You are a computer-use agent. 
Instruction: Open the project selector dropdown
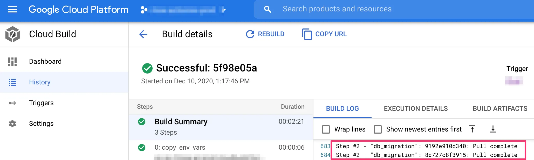pos(183,10)
